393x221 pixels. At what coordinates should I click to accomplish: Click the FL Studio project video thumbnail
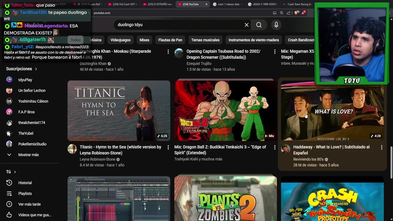119,199
